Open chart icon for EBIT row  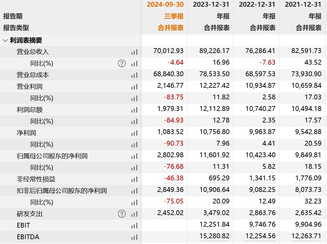click(x=134, y=225)
